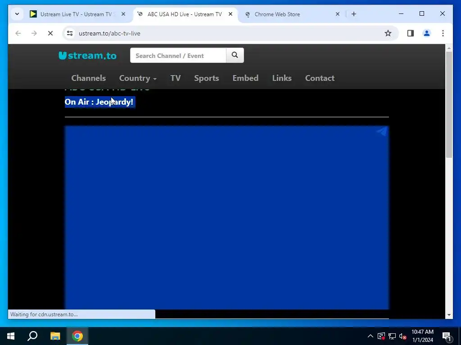The image size is (461, 345).
Task: Click the address bar URL
Action: click(x=109, y=33)
